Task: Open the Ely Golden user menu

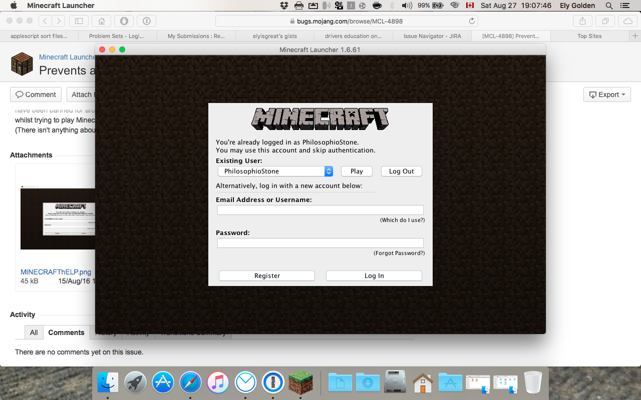Action: click(x=577, y=5)
